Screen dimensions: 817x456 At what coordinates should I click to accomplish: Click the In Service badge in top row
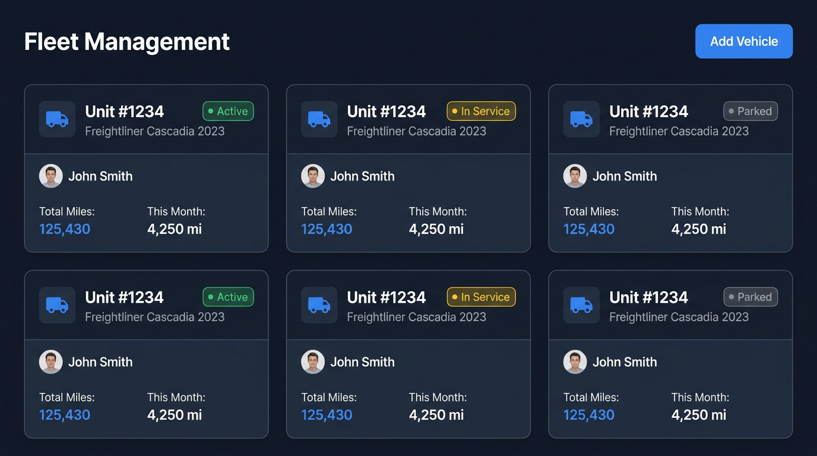(x=481, y=111)
